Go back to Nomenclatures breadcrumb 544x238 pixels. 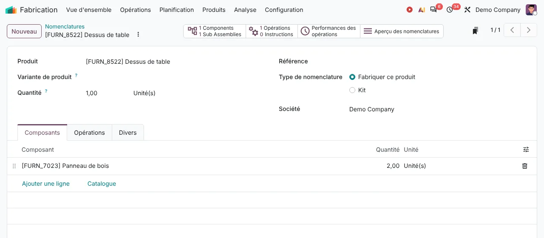click(65, 26)
